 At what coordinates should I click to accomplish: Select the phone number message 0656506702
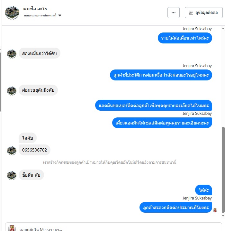click(x=34, y=150)
